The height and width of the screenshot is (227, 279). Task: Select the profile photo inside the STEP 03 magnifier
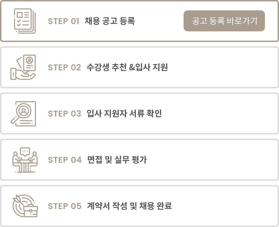coord(24,110)
